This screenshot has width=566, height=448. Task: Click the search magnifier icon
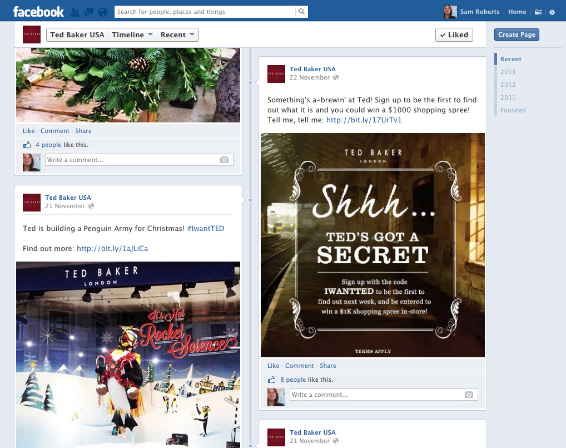(x=301, y=12)
